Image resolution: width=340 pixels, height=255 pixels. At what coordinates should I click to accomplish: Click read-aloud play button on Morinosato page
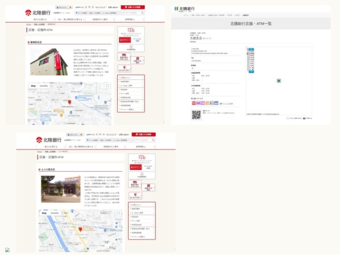[x=81, y=135]
